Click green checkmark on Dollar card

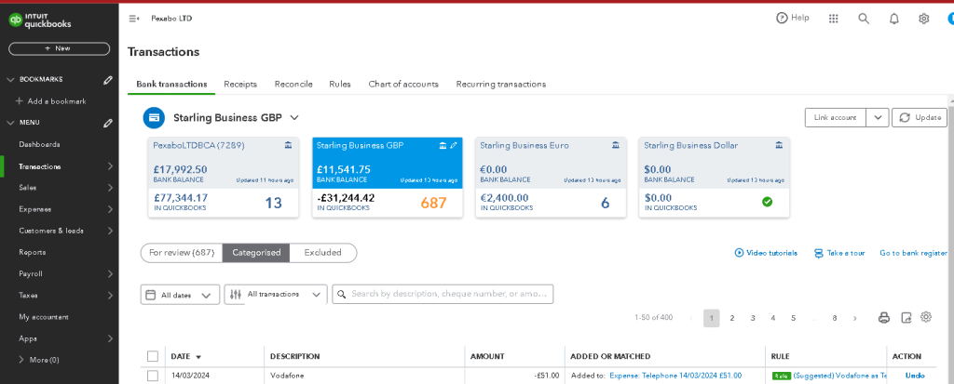768,202
